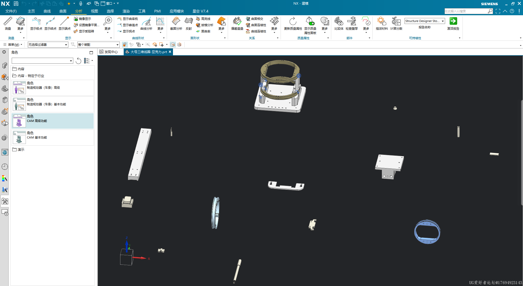The height and width of the screenshot is (286, 523).
Task: Select the Measure (测量) tool
Action: click(x=8, y=23)
